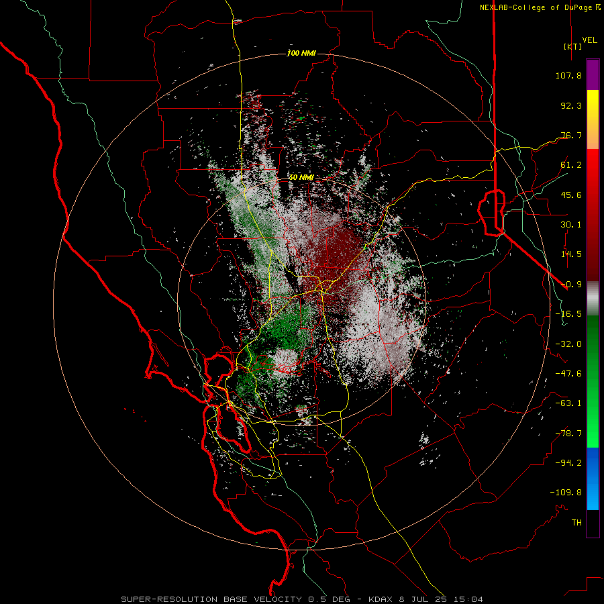Viewport: 604px width, 604px height.
Task: Click the [KT] units label
Action: tap(573, 46)
